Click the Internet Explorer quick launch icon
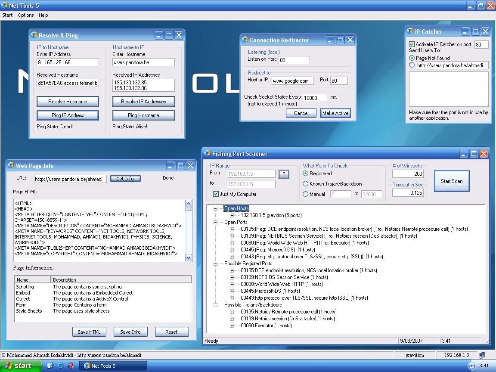Image resolution: width=496 pixels, height=372 pixels. (x=60, y=366)
